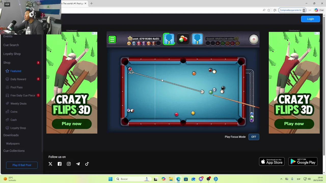Open the Copilot Chat button

(319, 10)
